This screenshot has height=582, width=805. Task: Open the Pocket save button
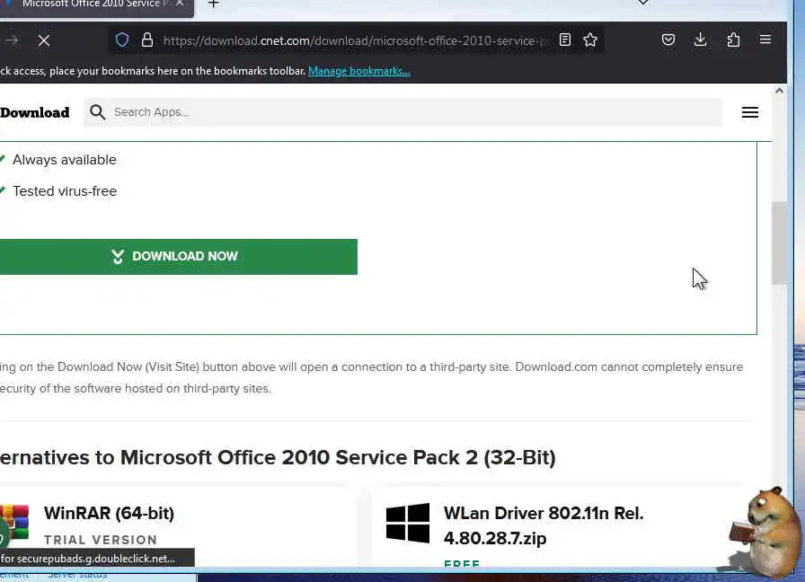668,40
